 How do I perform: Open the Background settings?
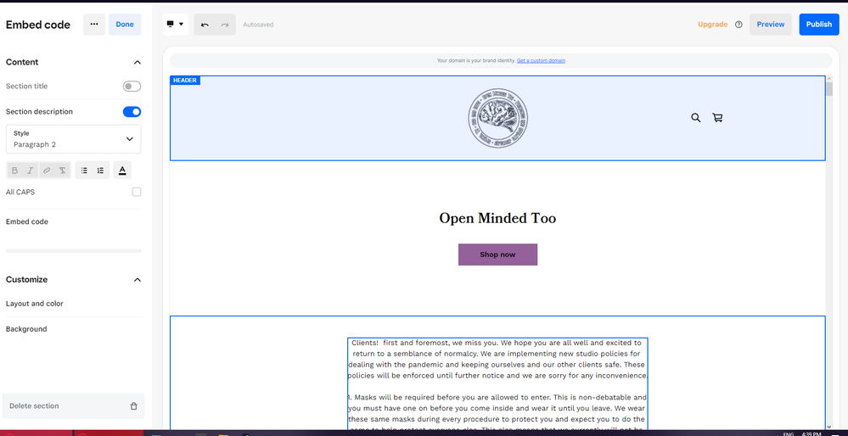(x=26, y=329)
